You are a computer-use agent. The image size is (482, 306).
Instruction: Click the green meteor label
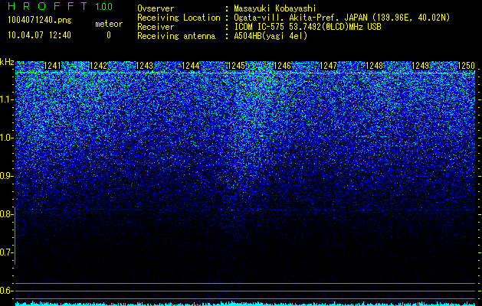pyautogui.click(x=109, y=24)
